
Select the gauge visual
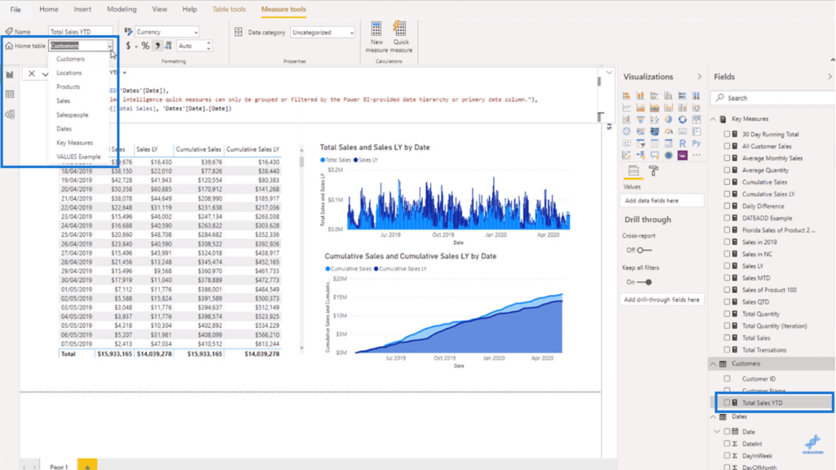(668, 131)
